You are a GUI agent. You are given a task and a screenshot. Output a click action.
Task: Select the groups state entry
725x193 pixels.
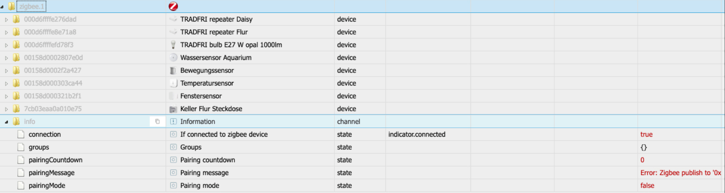pyautogui.click(x=39, y=147)
